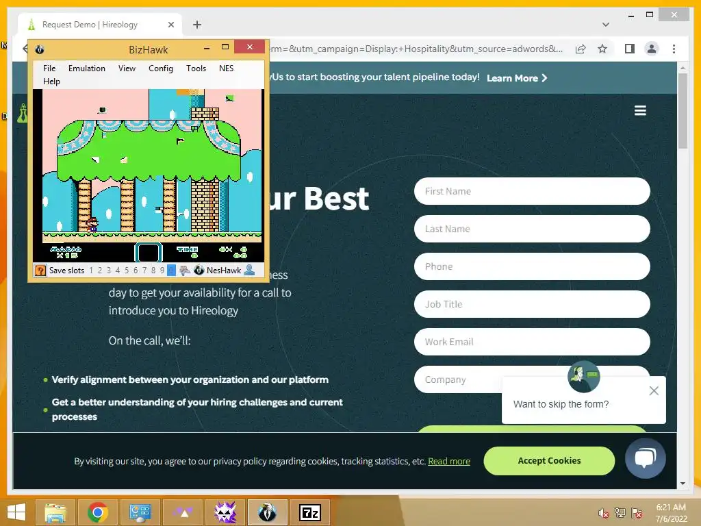Click the network tray icon
Image resolution: width=701 pixels, height=526 pixels.
(x=620, y=513)
